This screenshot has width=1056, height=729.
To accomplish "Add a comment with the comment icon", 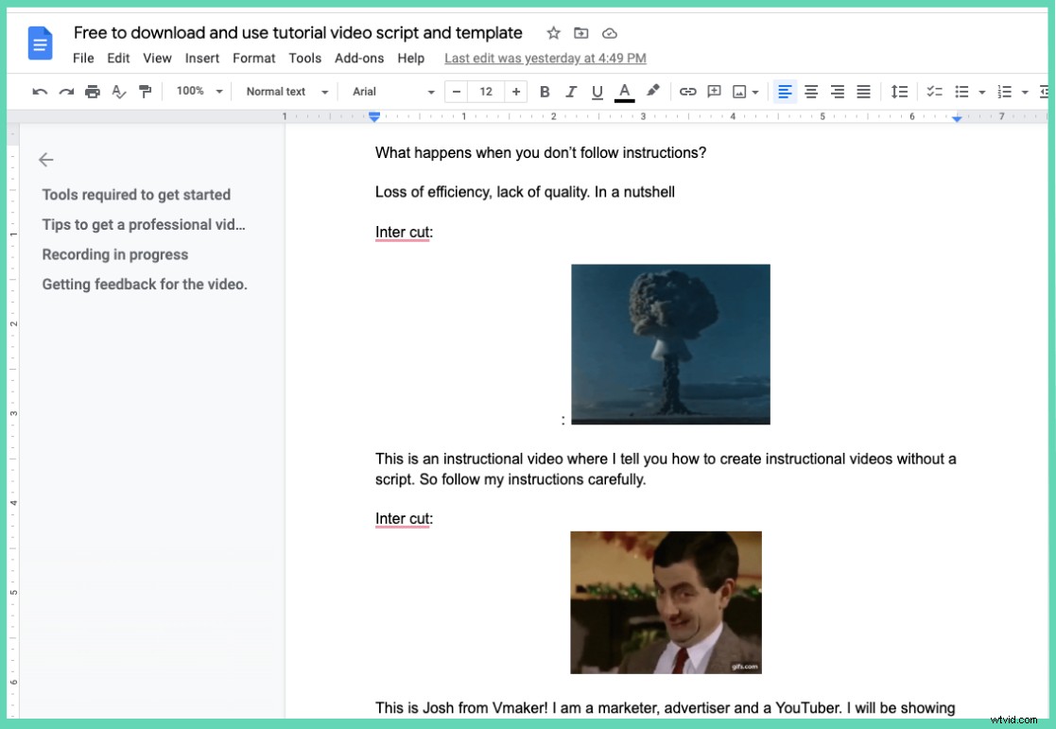I will point(714,91).
